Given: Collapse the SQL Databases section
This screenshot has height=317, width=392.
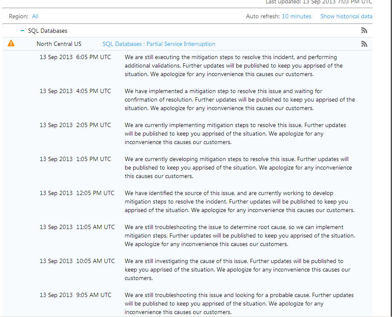Looking at the screenshot, I should [x=23, y=31].
